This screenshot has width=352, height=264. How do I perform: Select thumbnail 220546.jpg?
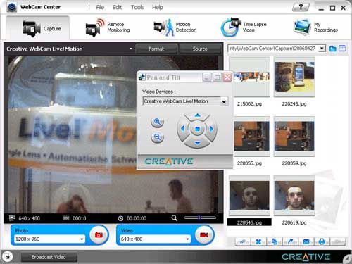pyautogui.click(x=249, y=196)
